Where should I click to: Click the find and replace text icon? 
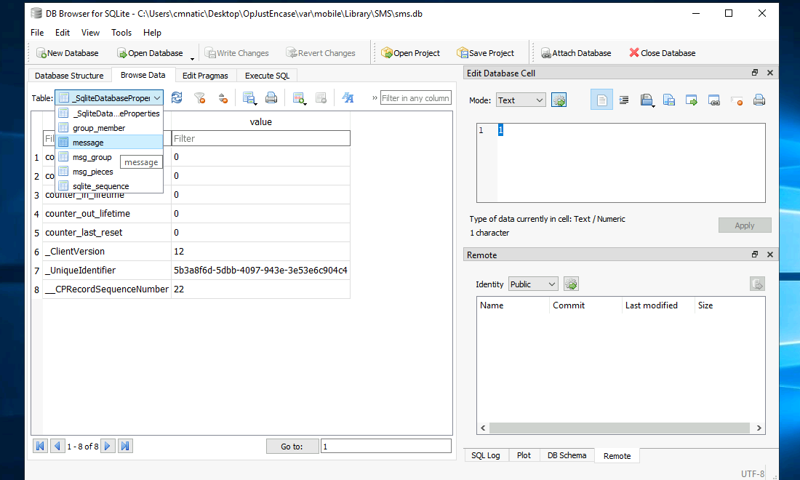pos(348,97)
